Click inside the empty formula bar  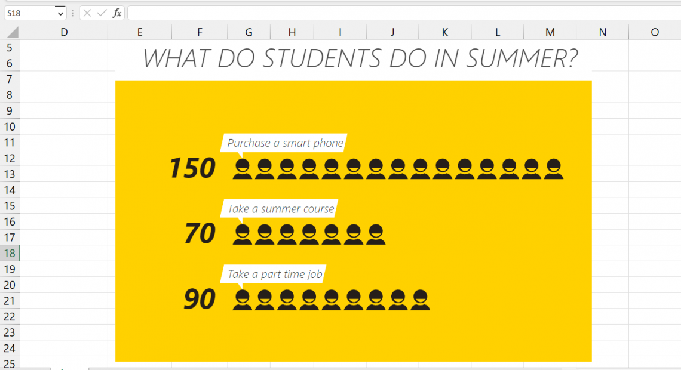point(400,13)
